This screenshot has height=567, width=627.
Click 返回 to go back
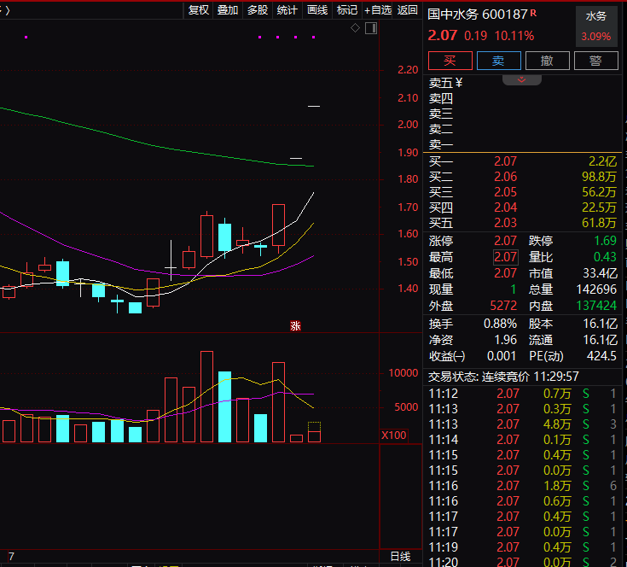pos(408,10)
